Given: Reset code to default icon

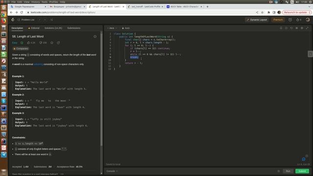Looking at the screenshot, I should (x=291, y=28).
